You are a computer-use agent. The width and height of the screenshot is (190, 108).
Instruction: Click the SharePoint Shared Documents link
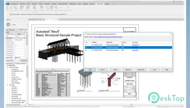(x=108, y=37)
